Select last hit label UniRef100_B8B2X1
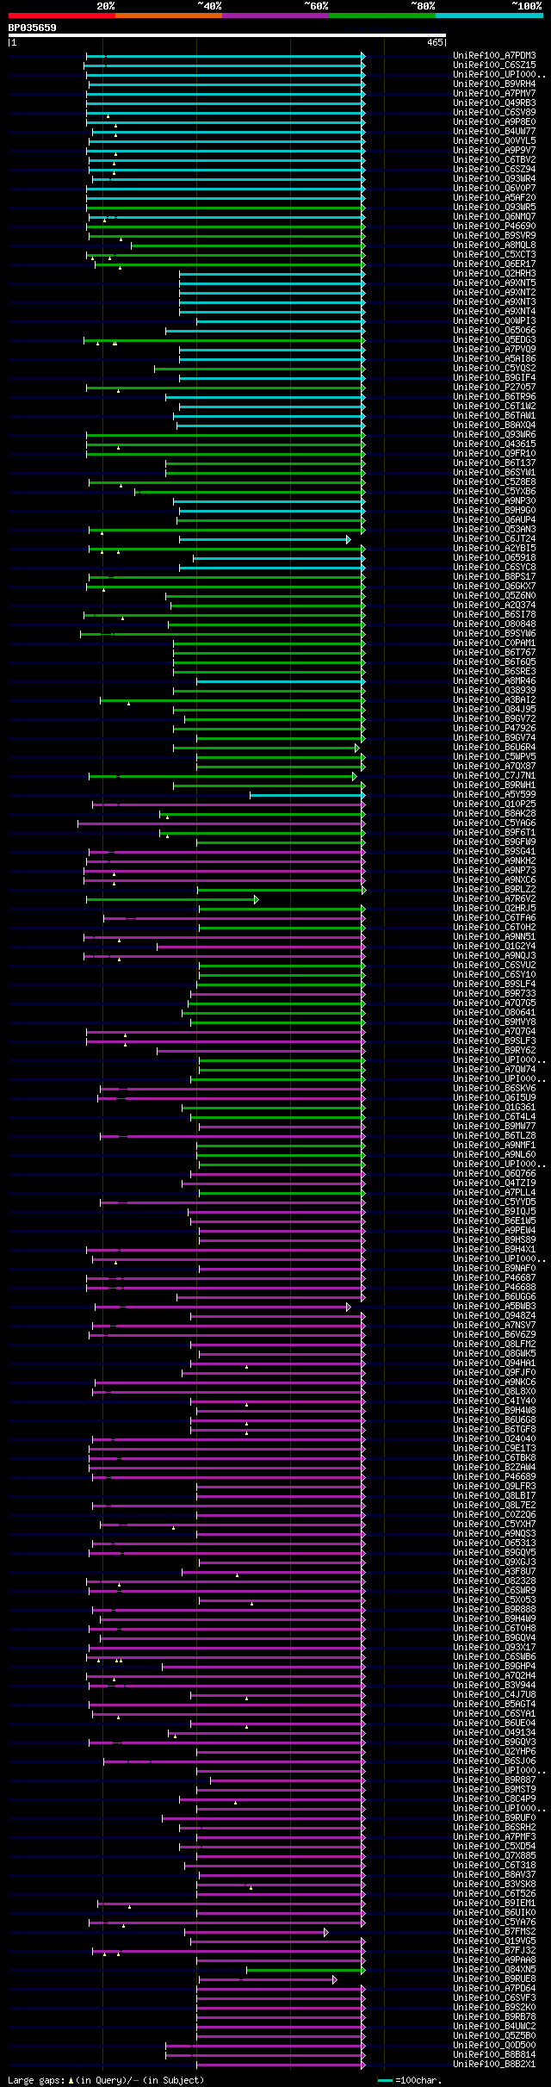 click(494, 2065)
